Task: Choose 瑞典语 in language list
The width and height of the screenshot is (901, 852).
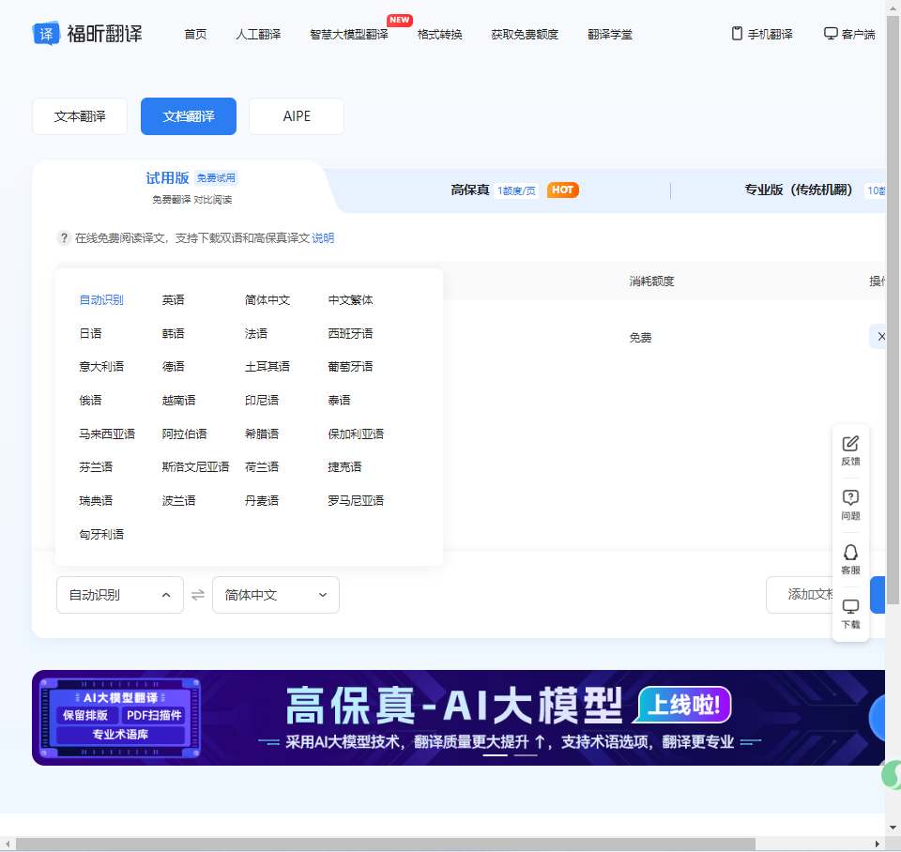Action: 96,500
